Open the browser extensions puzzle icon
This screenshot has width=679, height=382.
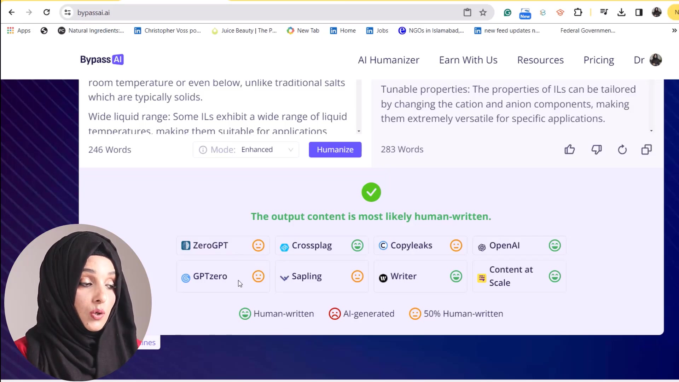click(x=578, y=13)
